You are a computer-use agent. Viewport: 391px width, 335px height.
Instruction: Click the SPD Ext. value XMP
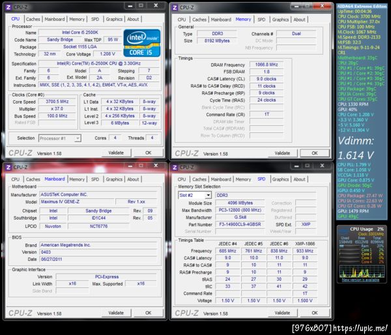point(306,224)
